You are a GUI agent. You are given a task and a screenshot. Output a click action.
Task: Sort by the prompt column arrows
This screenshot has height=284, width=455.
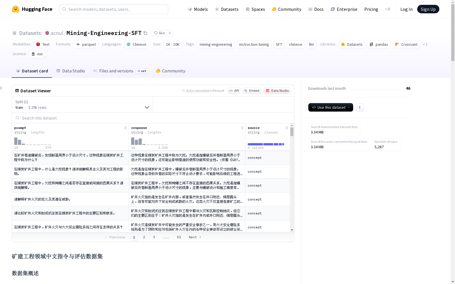click(x=125, y=128)
